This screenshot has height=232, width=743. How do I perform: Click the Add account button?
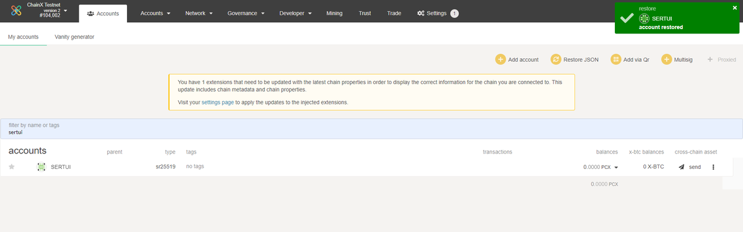coord(517,59)
